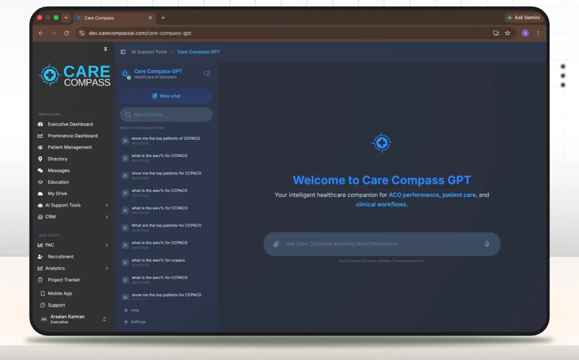Image resolution: width=579 pixels, height=360 pixels.
Task: Expand the CRM submenu chevron
Action: point(107,217)
